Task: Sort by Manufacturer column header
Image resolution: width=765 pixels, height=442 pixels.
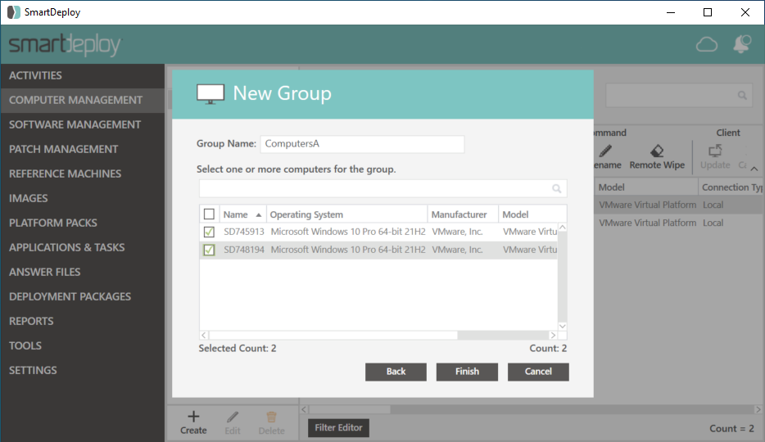Action: [463, 214]
